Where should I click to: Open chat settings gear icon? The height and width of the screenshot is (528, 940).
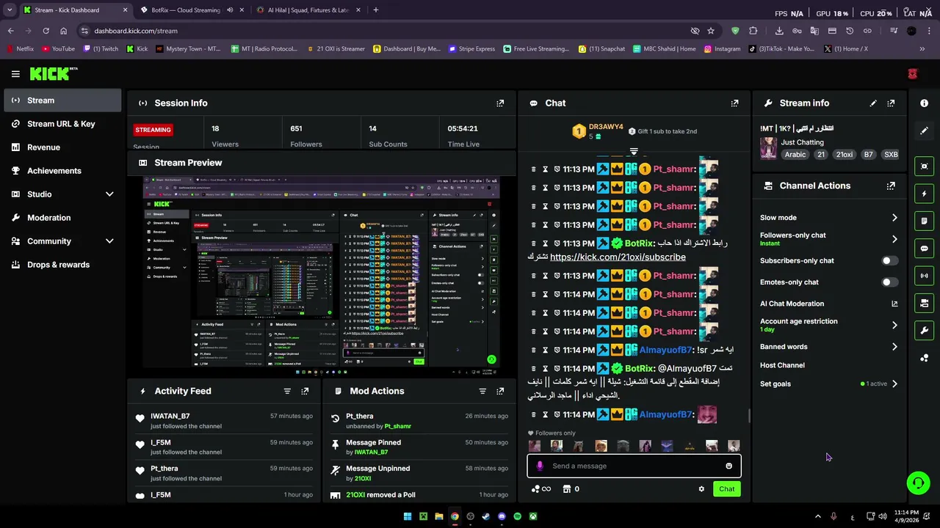point(701,489)
